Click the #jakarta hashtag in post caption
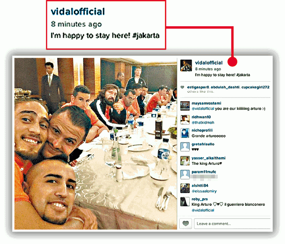285x244 pixels. coord(243,75)
